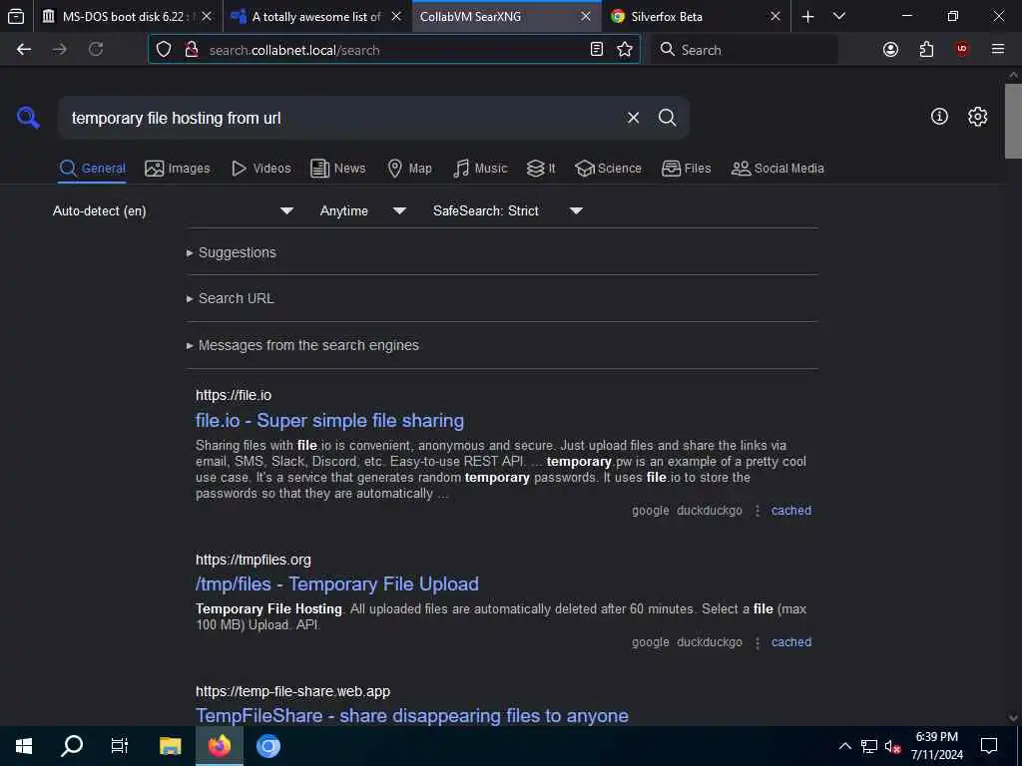Focus the SearXNG query input field
Screen dimensions: 1022x766
tap(341, 118)
